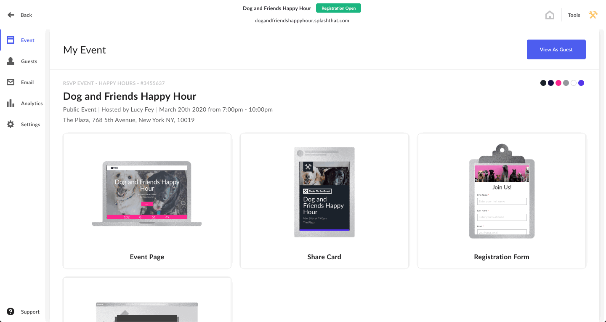The image size is (606, 322).
Task: Click the Guests person icon
Action: (11, 61)
